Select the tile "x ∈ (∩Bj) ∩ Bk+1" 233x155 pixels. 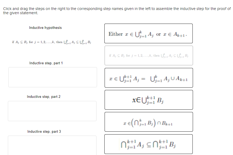[x=149, y=122]
